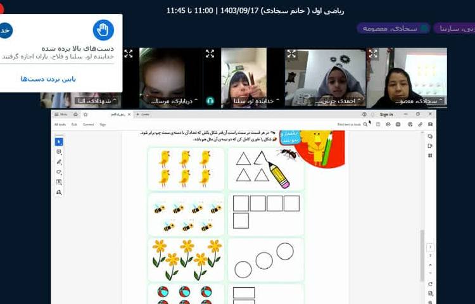475x304 pixels.
Task: Click the rotate page icon
Action: pyautogui.click(x=430, y=284)
